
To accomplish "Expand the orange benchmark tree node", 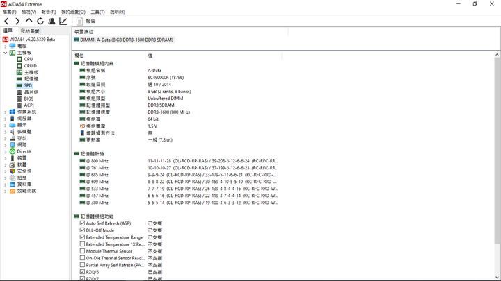I will tap(5, 191).
